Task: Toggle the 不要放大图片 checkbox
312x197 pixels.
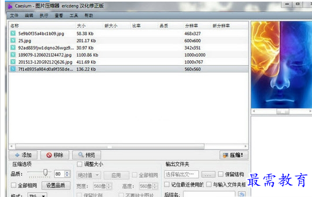Action: (x=121, y=195)
